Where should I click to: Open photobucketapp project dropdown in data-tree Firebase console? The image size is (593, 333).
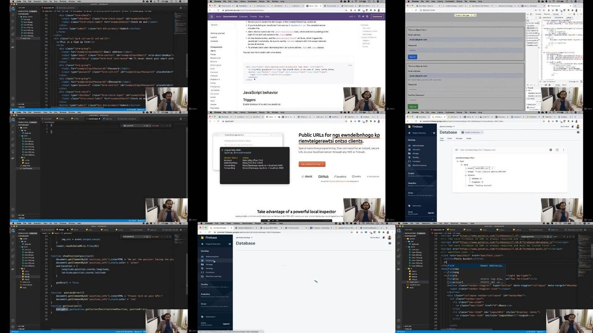tap(447, 126)
